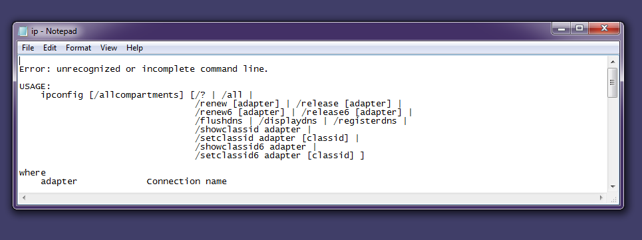The height and width of the screenshot is (240, 642).
Task: Click the Notepad document icon in title bar
Action: point(23,31)
